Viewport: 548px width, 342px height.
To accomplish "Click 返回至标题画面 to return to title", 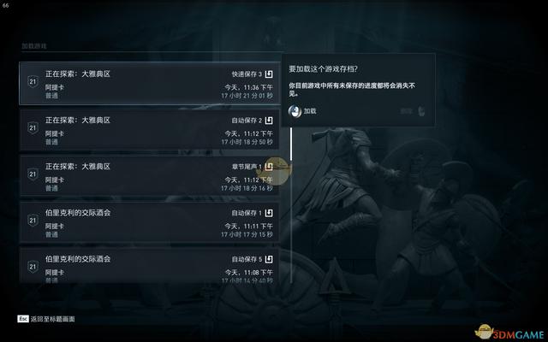I will pos(52,319).
